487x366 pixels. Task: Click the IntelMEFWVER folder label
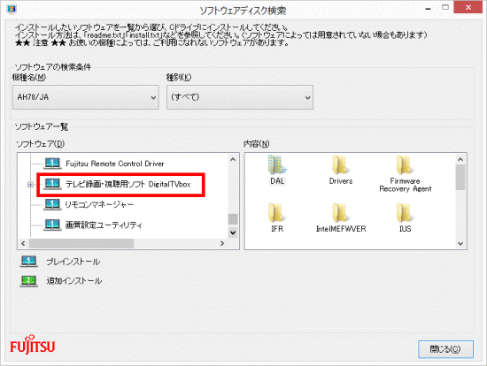click(x=341, y=229)
